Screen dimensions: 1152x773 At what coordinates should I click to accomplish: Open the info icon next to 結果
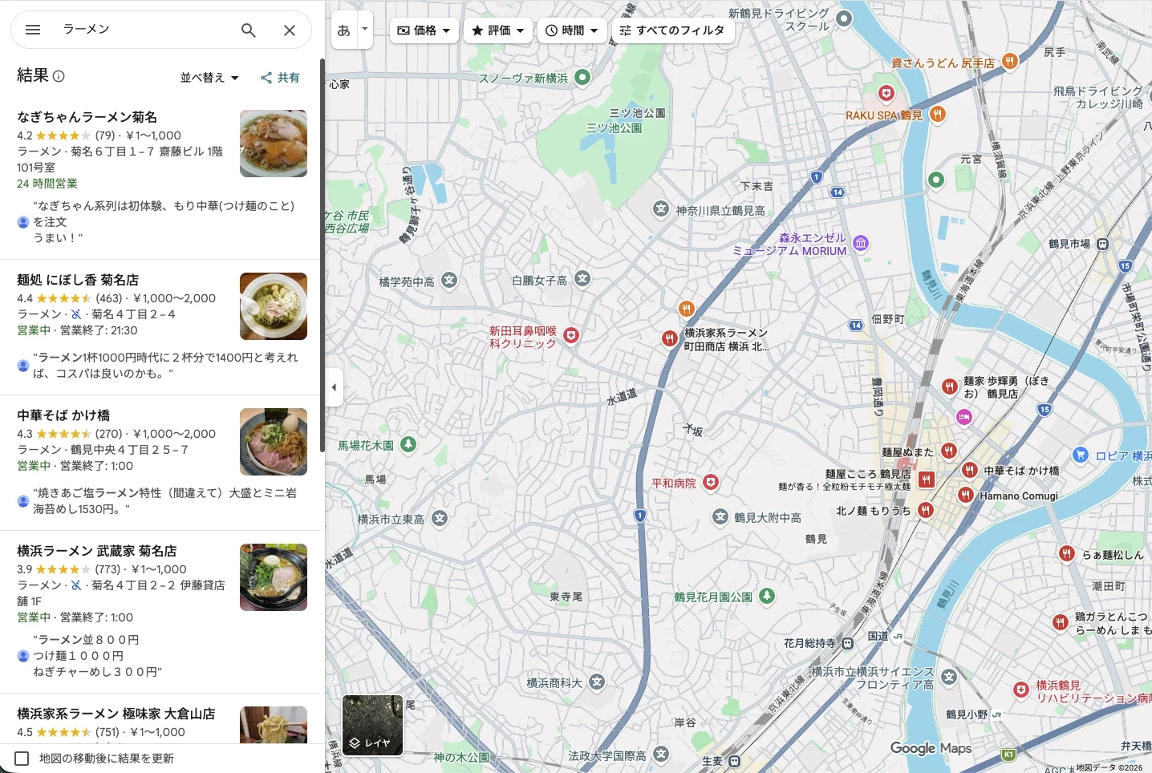59,76
